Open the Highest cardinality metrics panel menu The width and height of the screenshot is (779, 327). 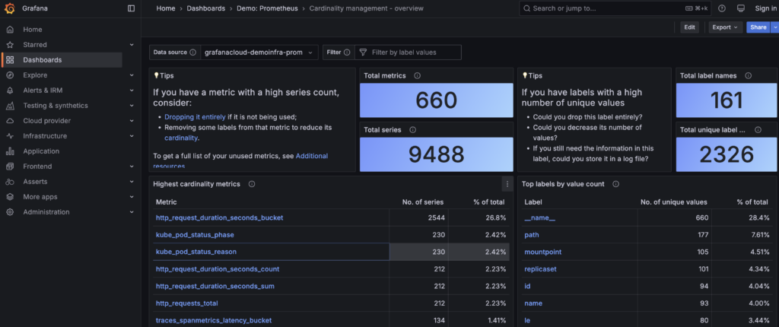(x=507, y=184)
